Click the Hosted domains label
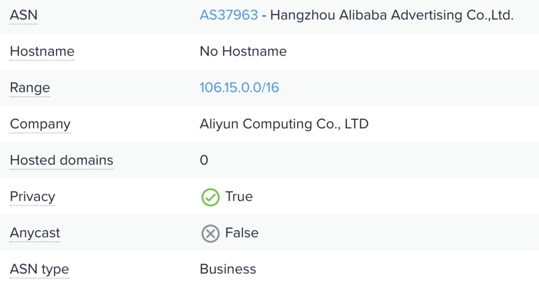 [x=61, y=160]
